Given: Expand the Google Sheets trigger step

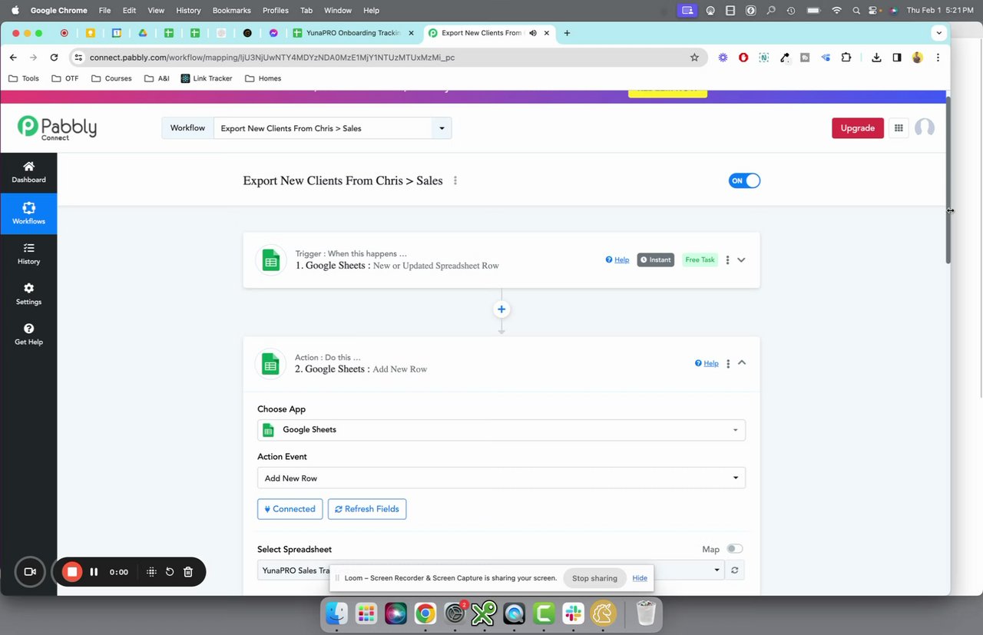Looking at the screenshot, I should click(741, 260).
